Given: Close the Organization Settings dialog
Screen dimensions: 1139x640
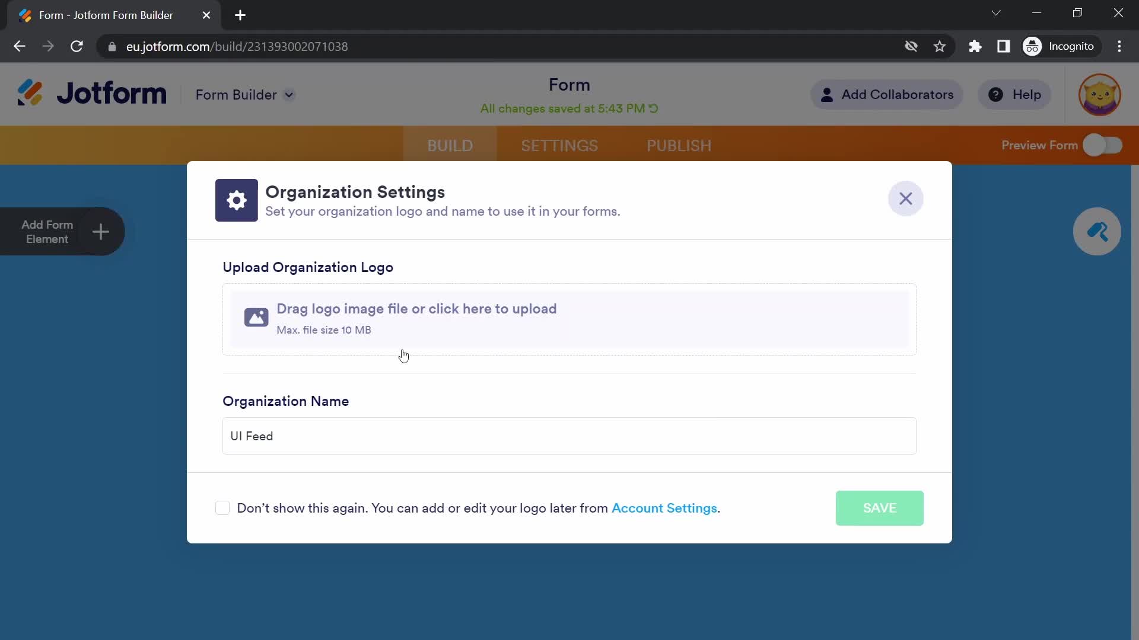Looking at the screenshot, I should [906, 198].
